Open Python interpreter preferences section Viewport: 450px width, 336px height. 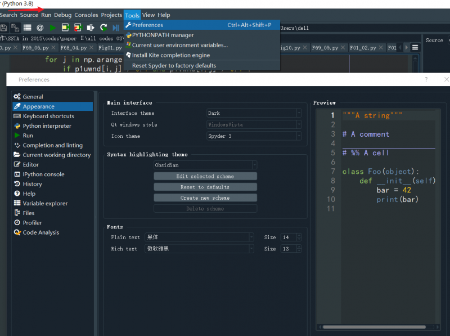coord(47,126)
